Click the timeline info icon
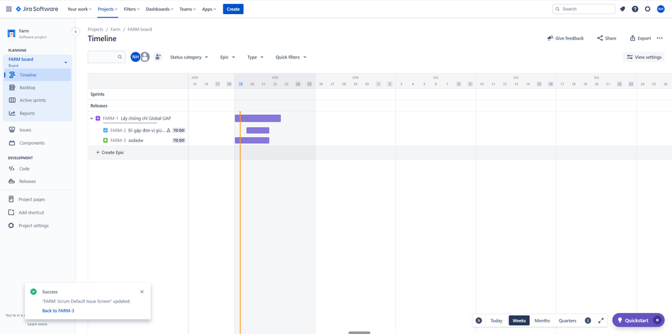Image resolution: width=672 pixels, height=334 pixels. coord(588,321)
